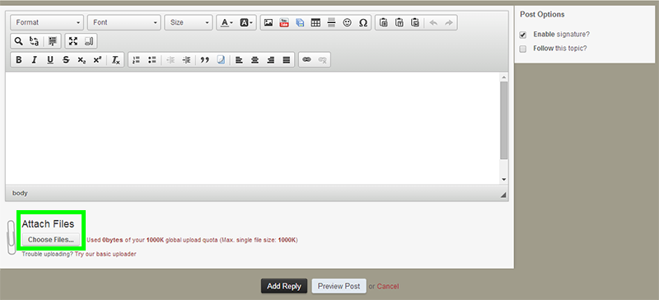Click the Choose Files button
Screen dimensions: 659x300
point(51,240)
